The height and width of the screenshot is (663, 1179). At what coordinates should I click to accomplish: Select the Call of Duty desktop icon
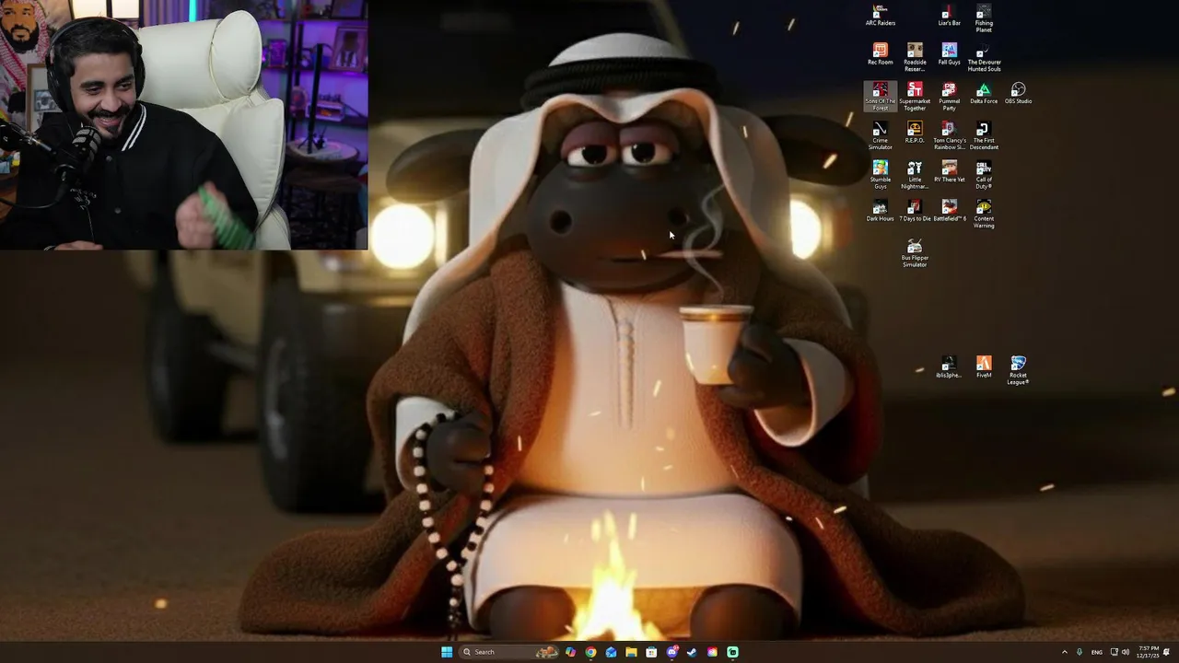[x=984, y=175]
